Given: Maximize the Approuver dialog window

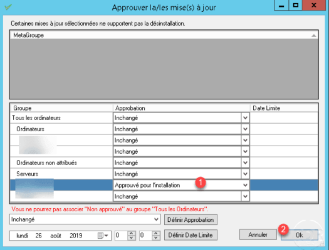Looking at the screenshot, I should tap(296, 5).
